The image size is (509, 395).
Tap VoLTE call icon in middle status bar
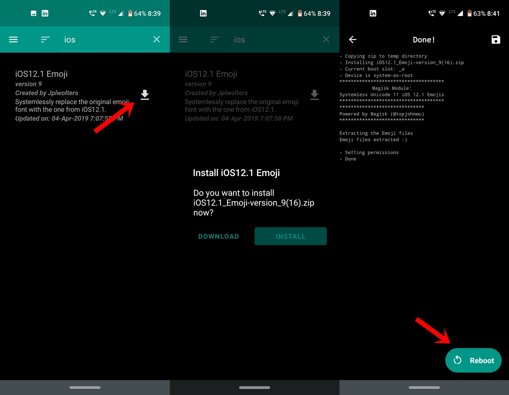[x=262, y=14]
